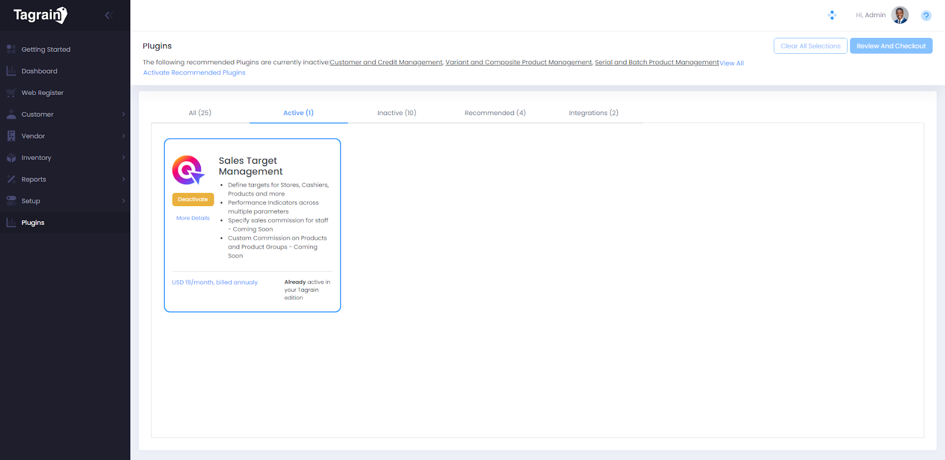
Task: Expand the Reports menu chevron
Action: point(123,180)
